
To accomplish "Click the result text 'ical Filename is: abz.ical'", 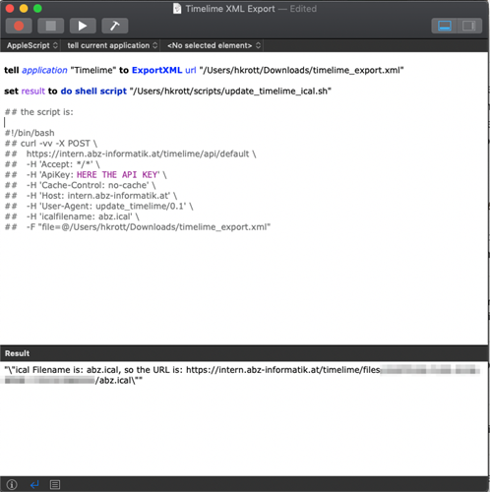I will pos(67,370).
